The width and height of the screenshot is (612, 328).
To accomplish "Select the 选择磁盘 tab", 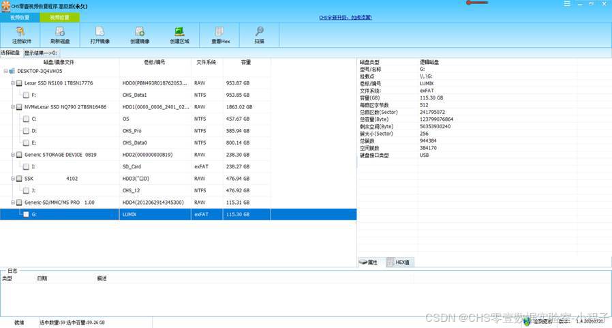I will [10, 53].
